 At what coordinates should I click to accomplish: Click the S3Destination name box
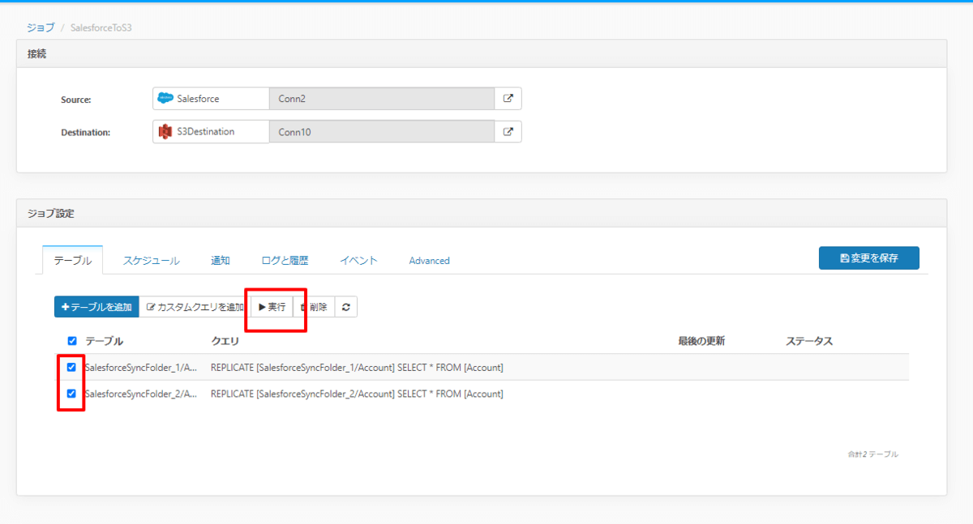point(211,132)
